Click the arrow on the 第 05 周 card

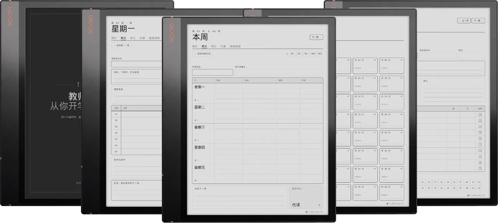coord(400,60)
